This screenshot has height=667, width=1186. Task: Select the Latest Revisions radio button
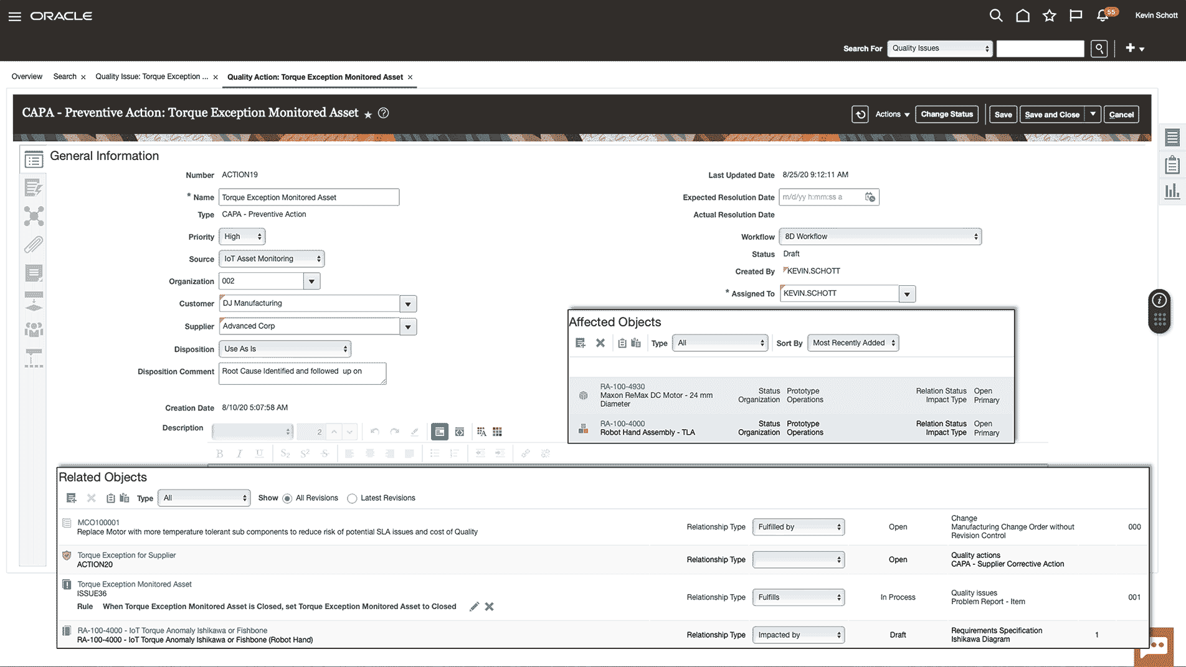[x=352, y=499]
